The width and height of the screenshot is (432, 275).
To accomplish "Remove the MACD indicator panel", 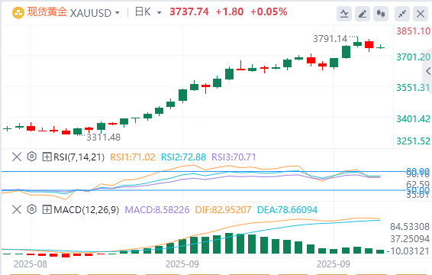I will tap(17, 209).
